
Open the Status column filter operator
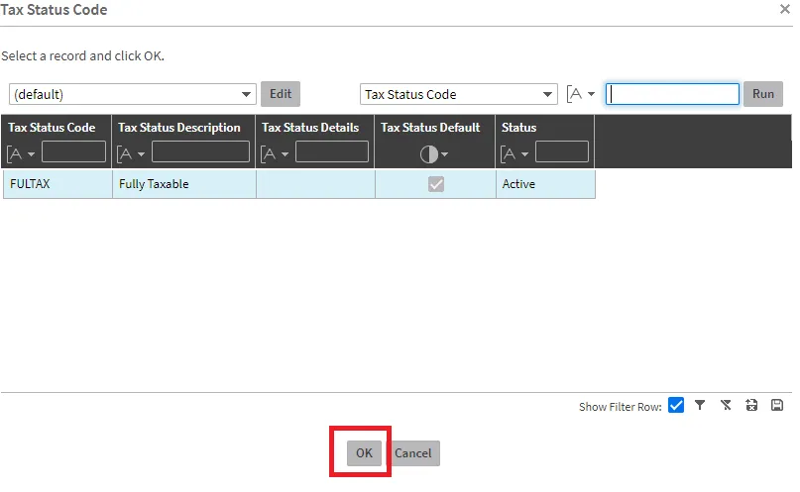[x=514, y=153]
